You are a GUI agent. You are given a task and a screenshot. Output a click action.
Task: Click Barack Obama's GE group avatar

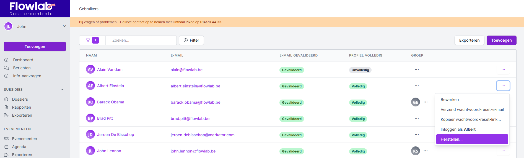coord(415,102)
